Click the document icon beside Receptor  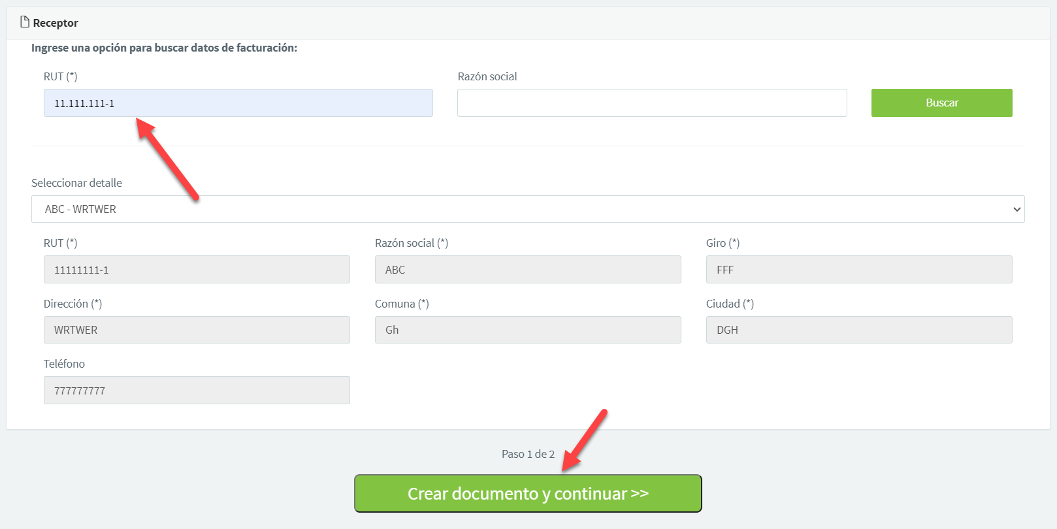25,22
